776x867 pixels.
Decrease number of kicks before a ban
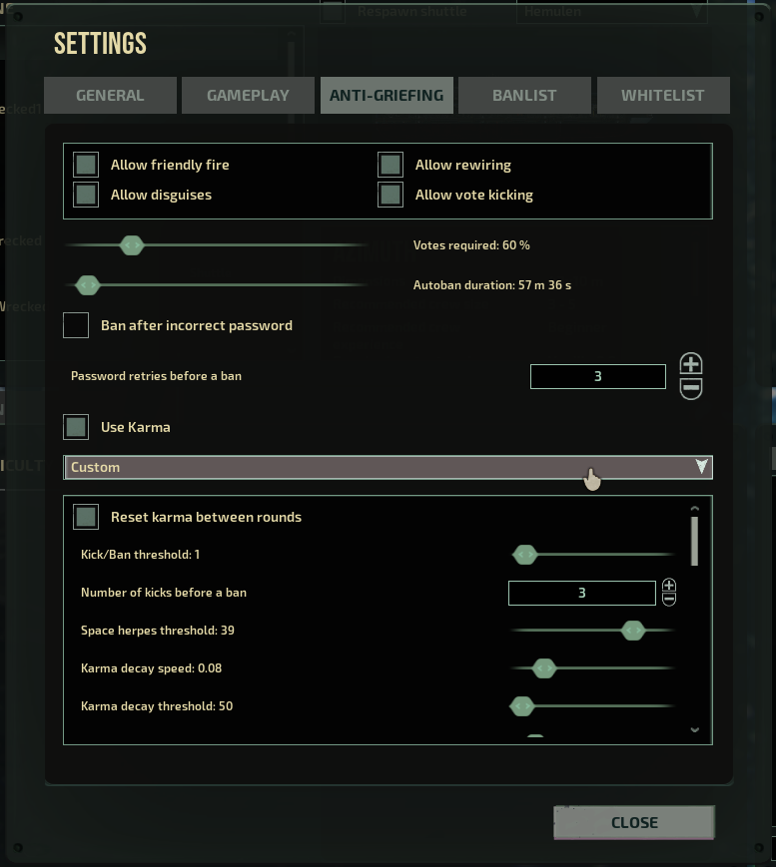coord(669,600)
